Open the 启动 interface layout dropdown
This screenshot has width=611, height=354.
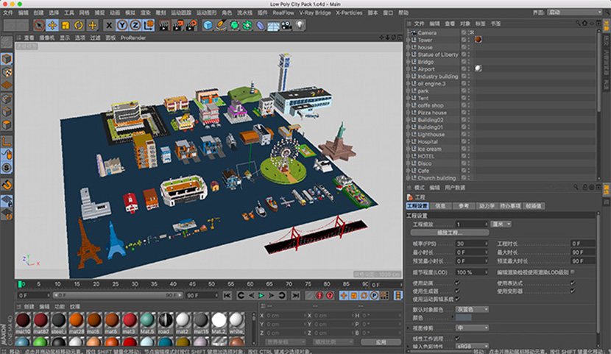tap(575, 13)
